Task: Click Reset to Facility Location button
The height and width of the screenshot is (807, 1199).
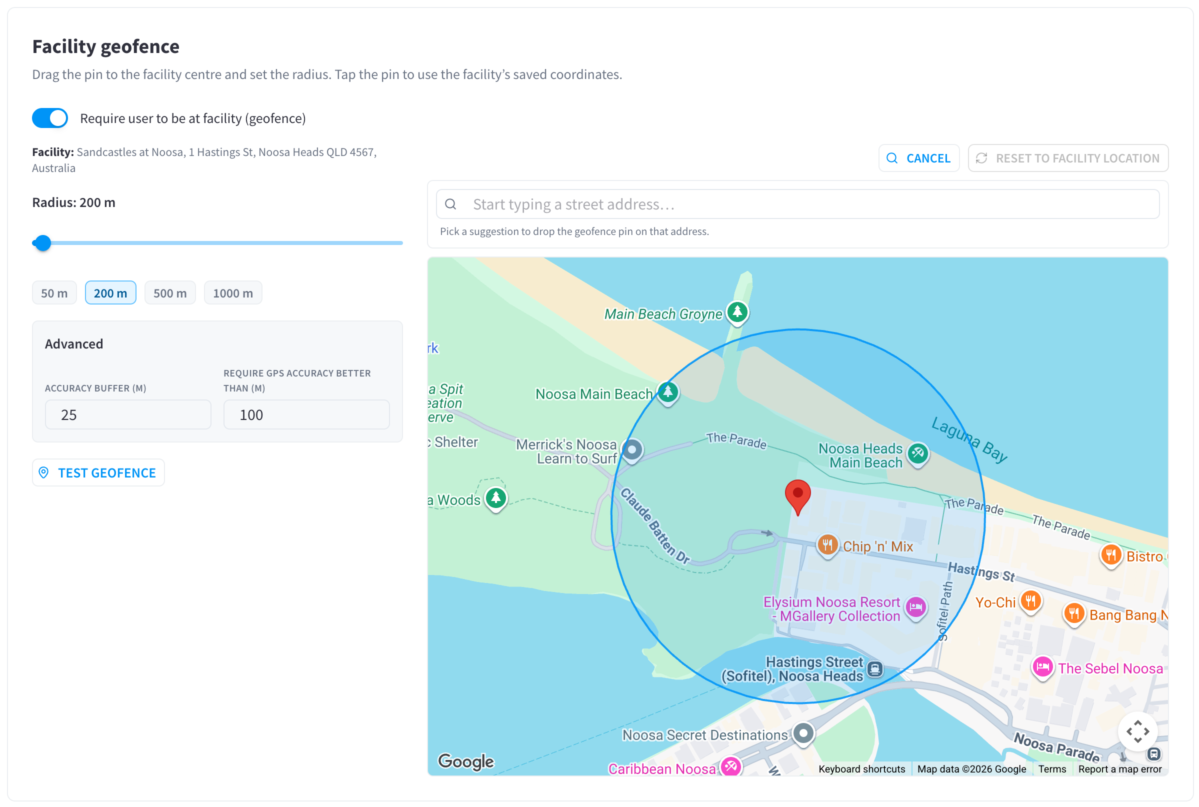Action: (x=1068, y=158)
